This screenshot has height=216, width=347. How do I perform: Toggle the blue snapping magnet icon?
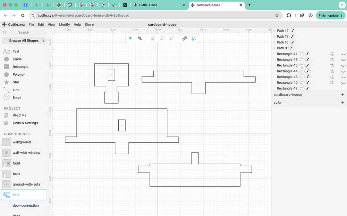(x=194, y=39)
